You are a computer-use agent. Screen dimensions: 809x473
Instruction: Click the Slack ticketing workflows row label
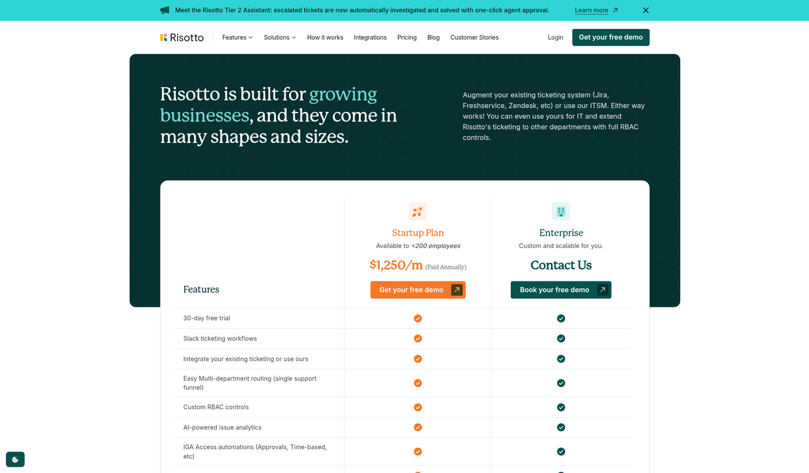pos(220,338)
